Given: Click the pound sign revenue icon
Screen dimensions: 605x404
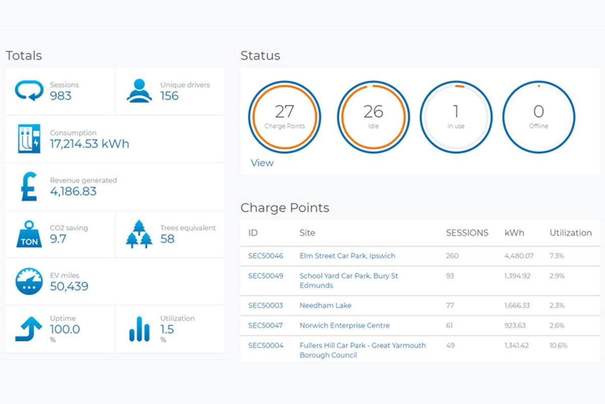Looking at the screenshot, I should tap(29, 186).
